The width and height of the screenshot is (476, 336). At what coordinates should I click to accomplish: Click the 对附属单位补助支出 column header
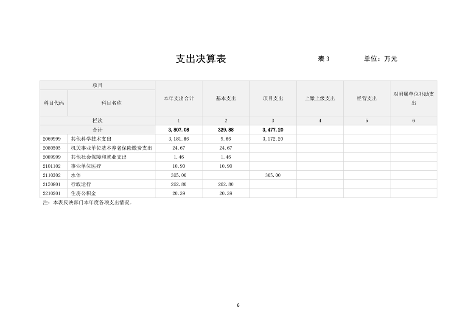tap(414, 98)
